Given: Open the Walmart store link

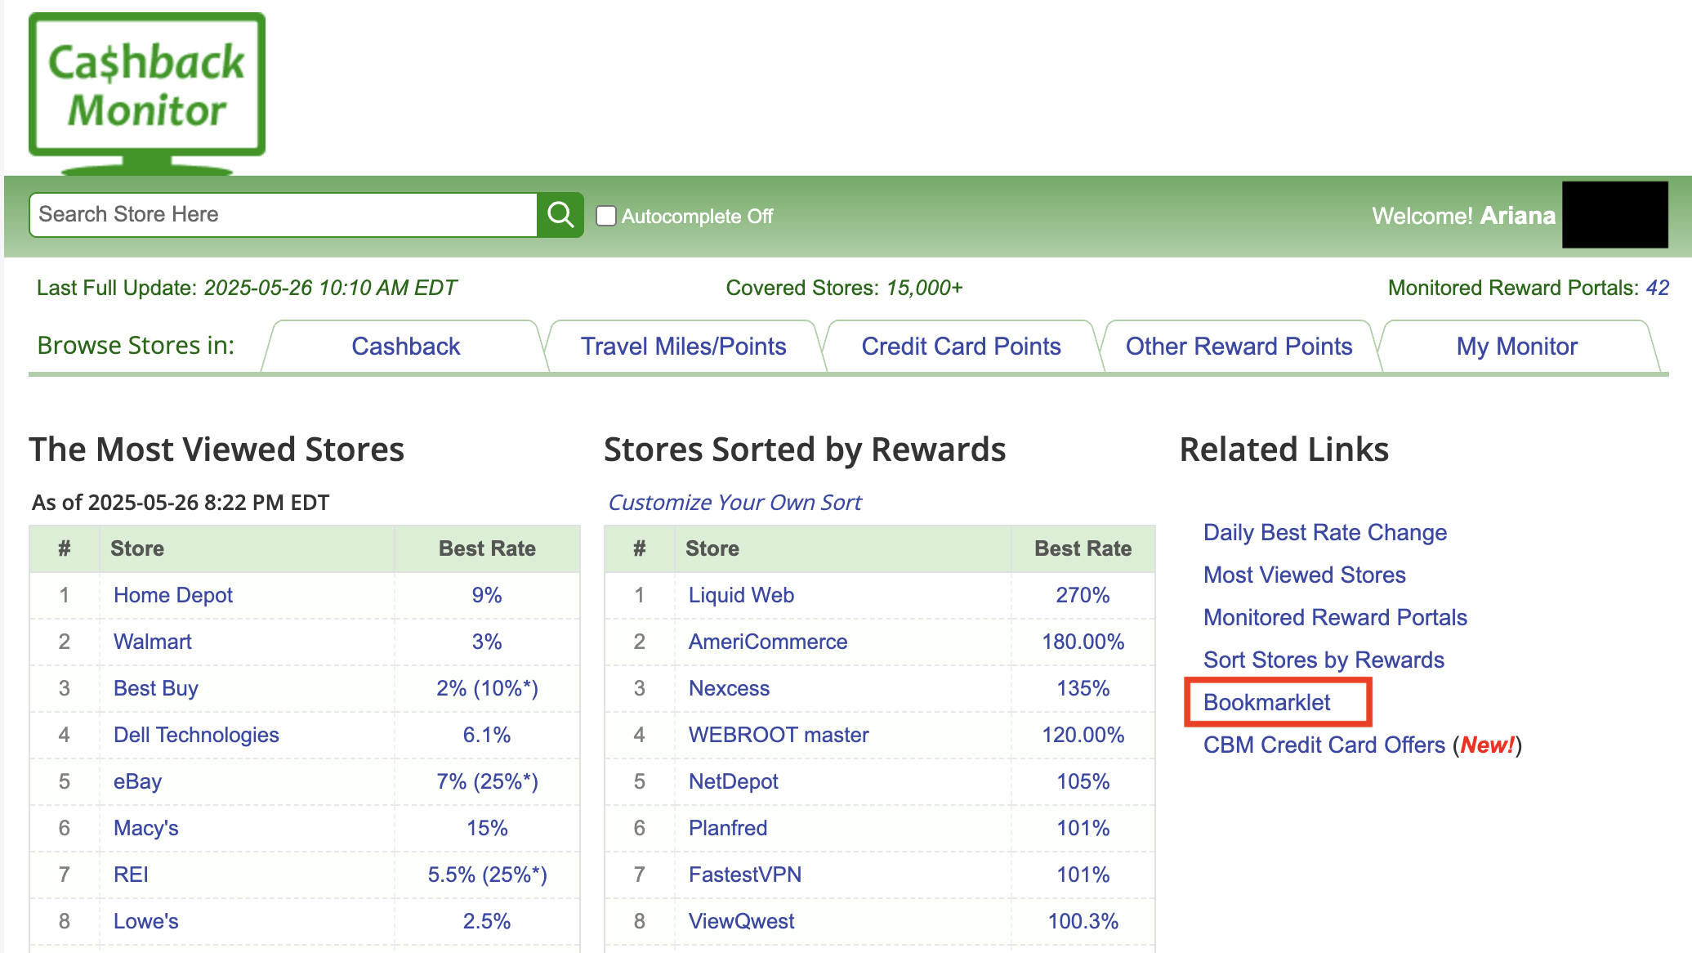Looking at the screenshot, I should [x=153, y=642].
